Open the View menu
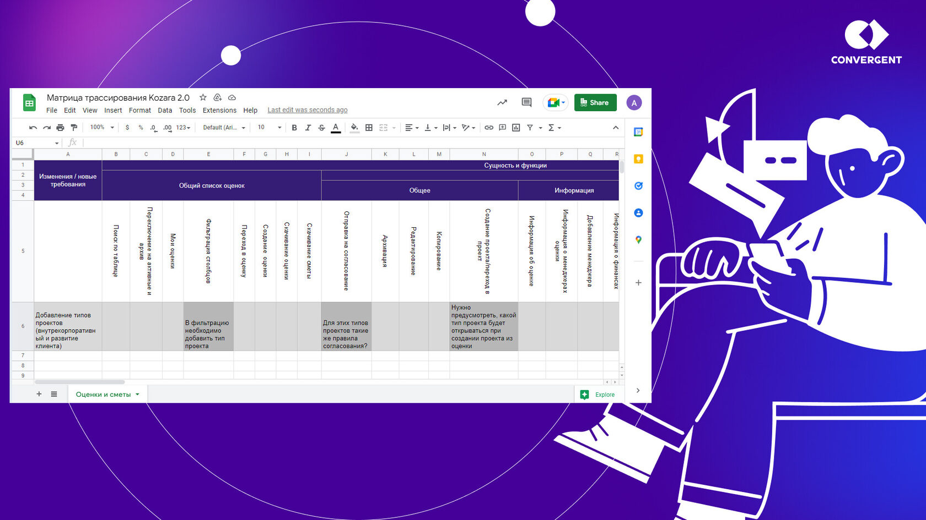The image size is (926, 520). [x=90, y=110]
